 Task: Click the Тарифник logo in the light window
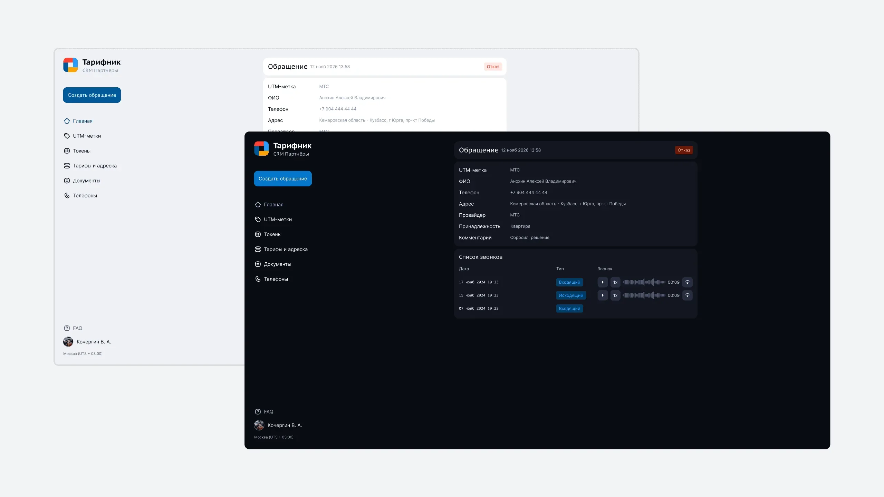click(70, 65)
